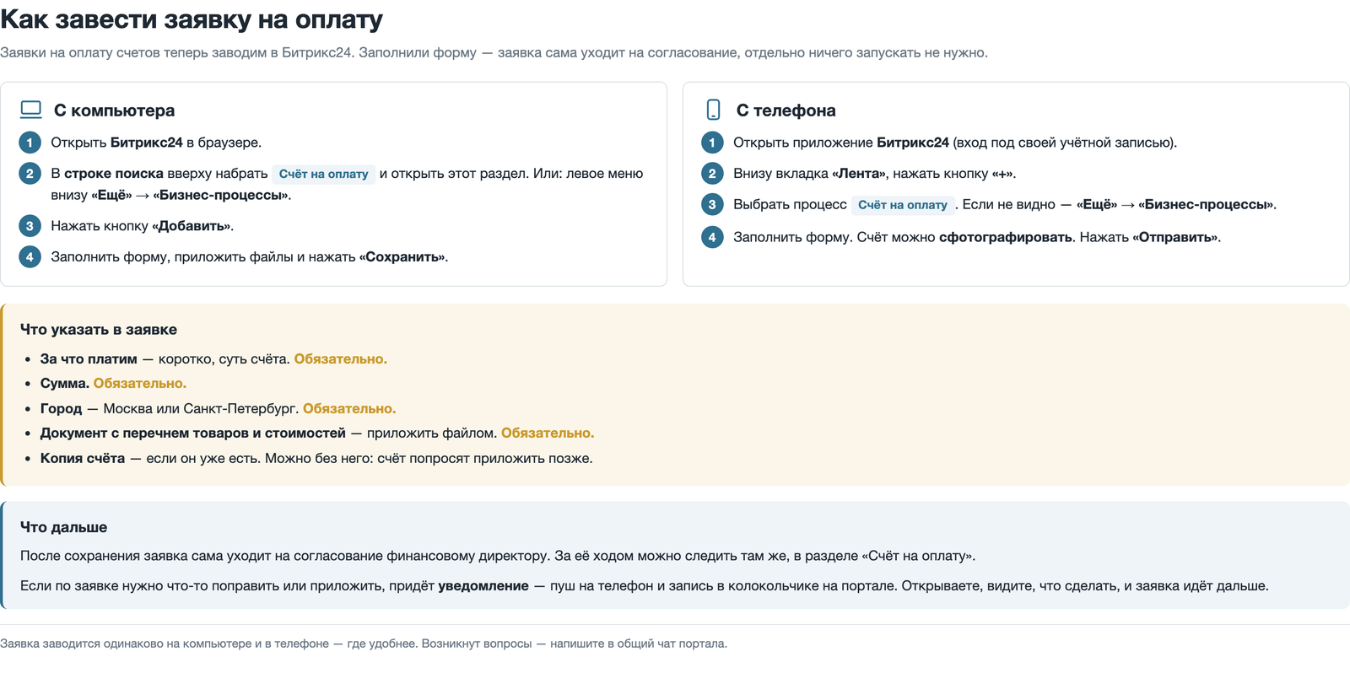Click step 3 circle in phone instructions
The width and height of the screenshot is (1350, 684).
point(712,205)
